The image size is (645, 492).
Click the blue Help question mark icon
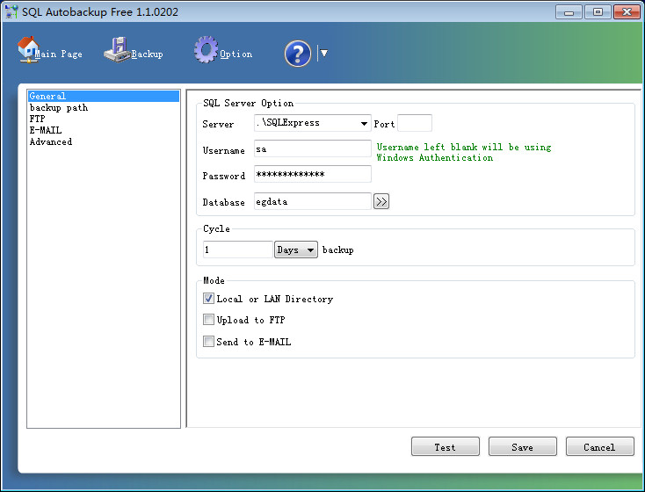298,54
